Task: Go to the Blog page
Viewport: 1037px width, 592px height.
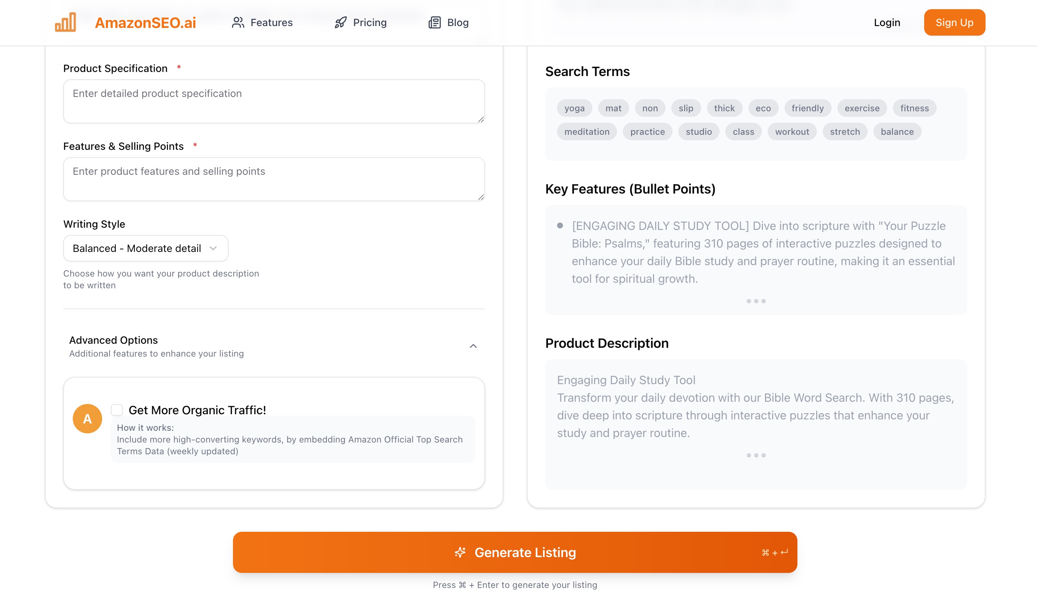Action: click(449, 22)
